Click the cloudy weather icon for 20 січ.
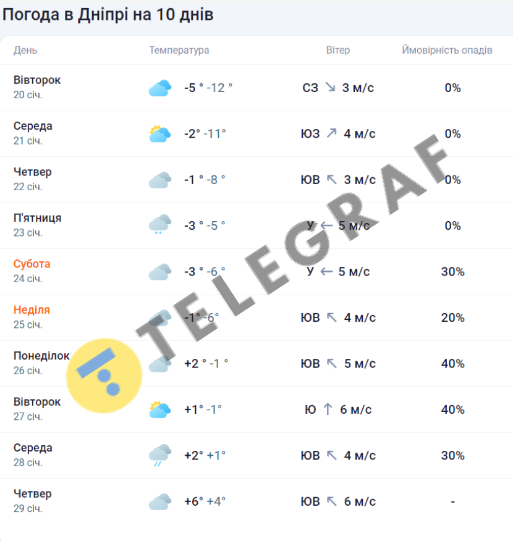Viewport: 513px width, 541px height. pyautogui.click(x=159, y=88)
